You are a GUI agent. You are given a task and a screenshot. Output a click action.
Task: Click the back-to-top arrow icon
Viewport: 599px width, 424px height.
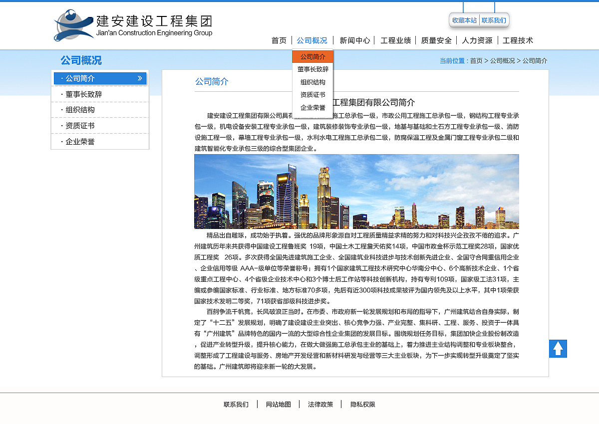[x=558, y=348]
